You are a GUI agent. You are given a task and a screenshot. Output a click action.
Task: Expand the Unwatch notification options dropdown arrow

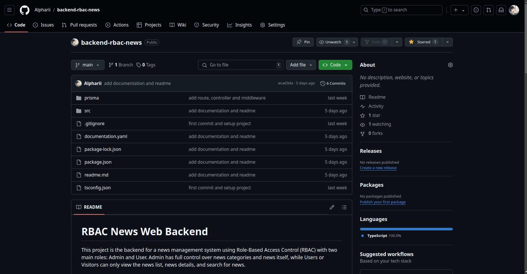coord(354,42)
